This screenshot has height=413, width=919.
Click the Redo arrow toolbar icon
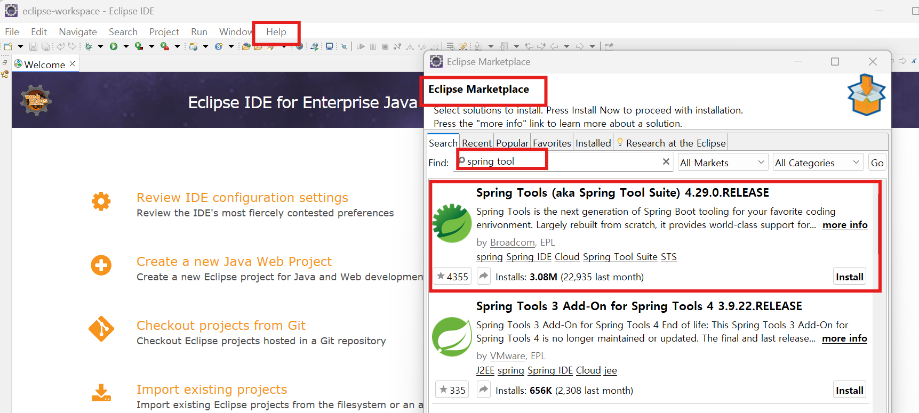click(72, 46)
